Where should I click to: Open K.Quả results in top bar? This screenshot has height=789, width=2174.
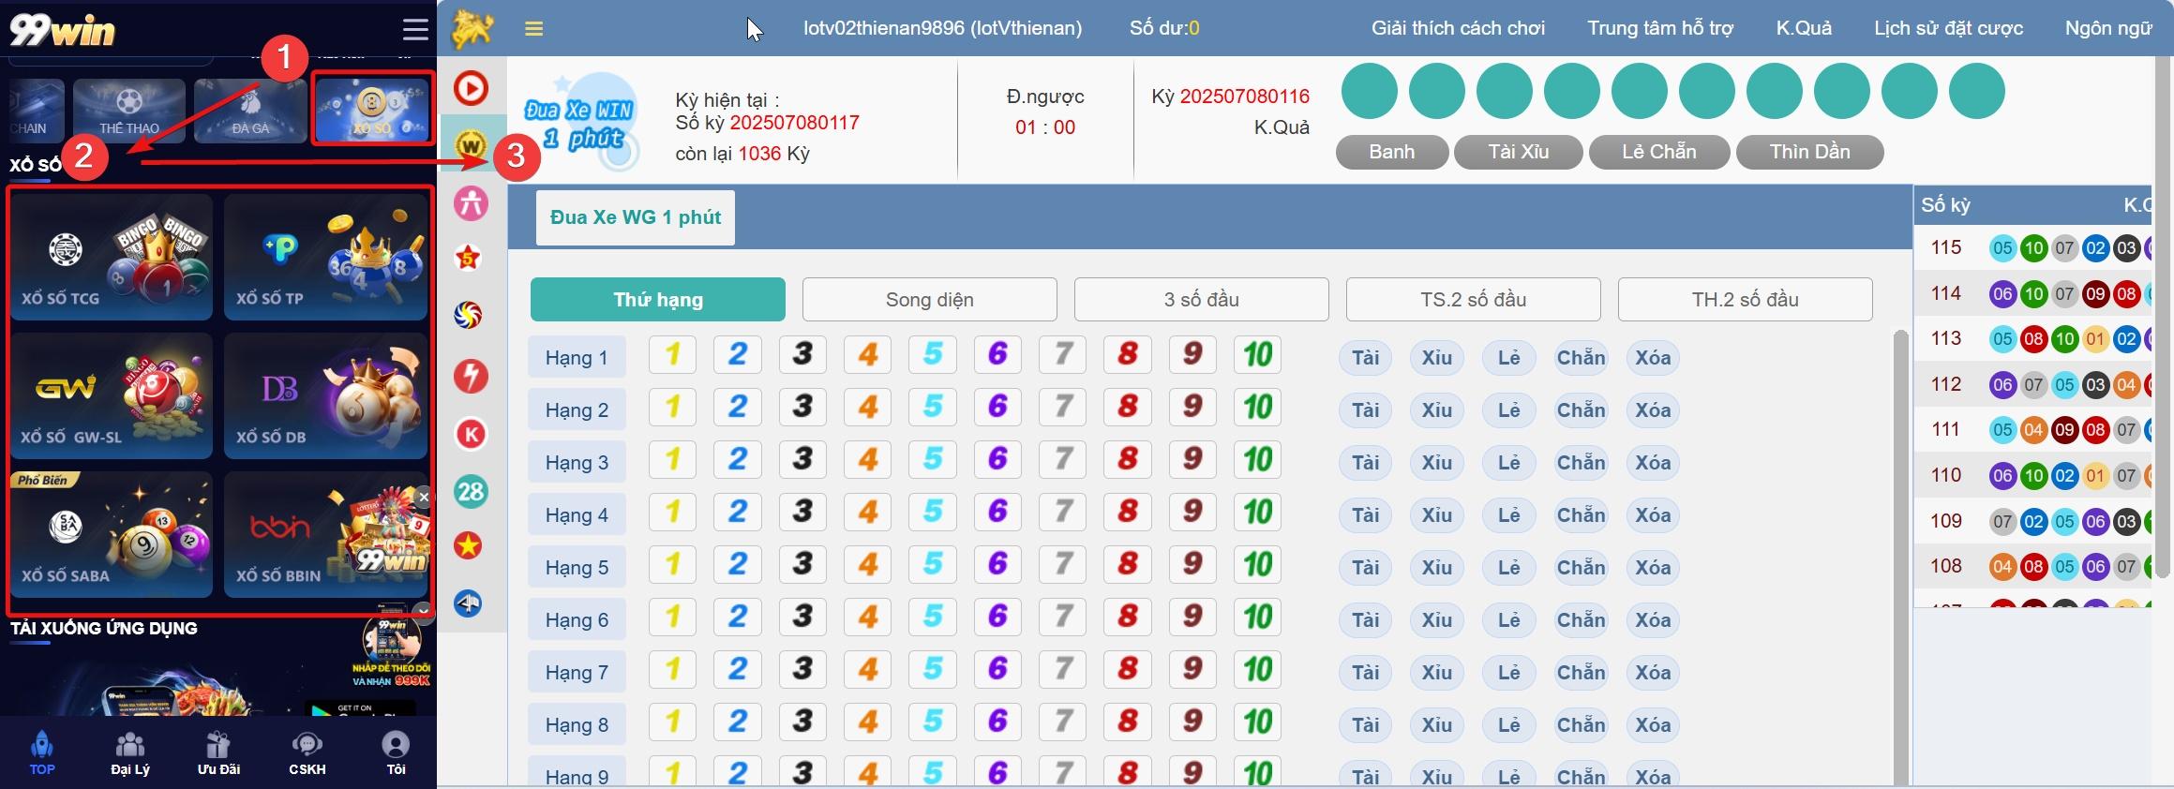pyautogui.click(x=1804, y=28)
